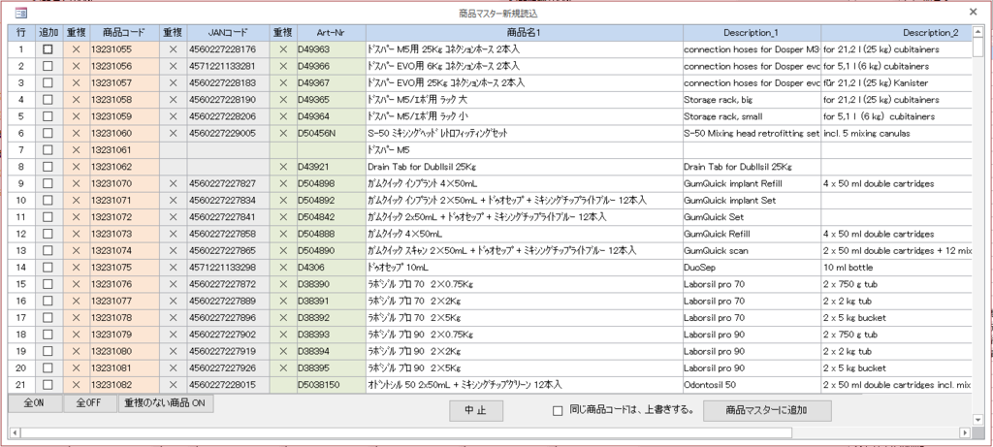Tick the 追加 box for product 13231060

pos(48,133)
